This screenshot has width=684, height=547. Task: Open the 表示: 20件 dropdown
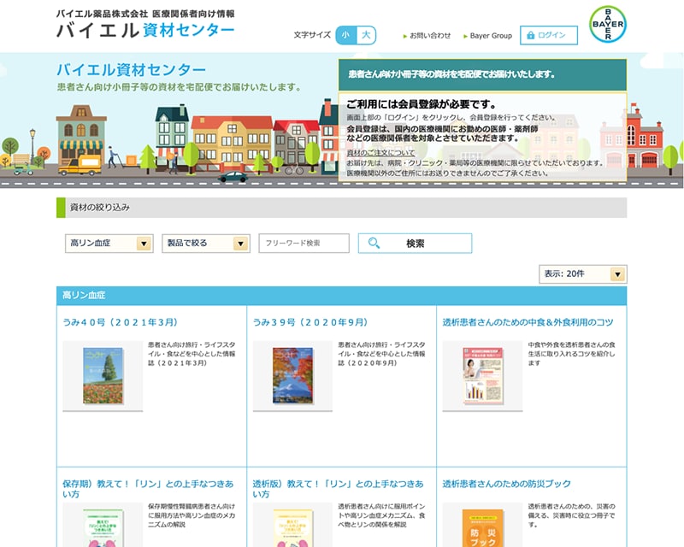[x=581, y=273]
